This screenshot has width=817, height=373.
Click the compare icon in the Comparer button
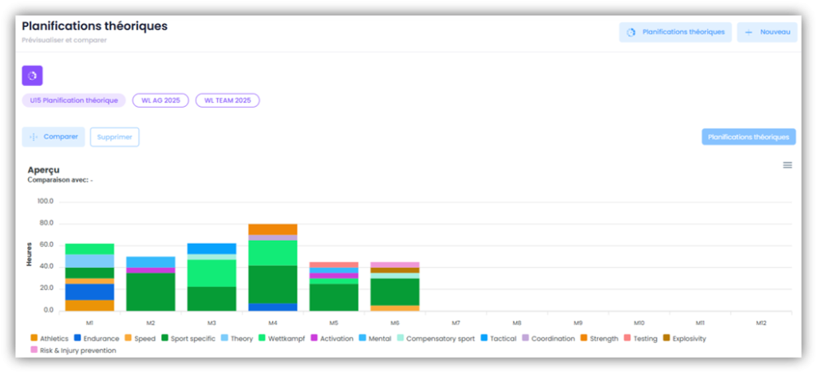[x=34, y=137]
